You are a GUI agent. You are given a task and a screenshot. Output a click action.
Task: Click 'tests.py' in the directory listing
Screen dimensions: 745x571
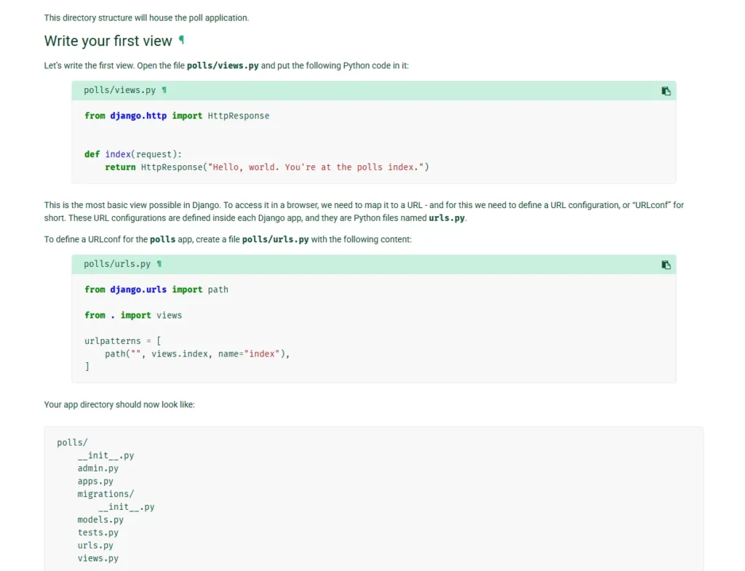pyautogui.click(x=97, y=532)
